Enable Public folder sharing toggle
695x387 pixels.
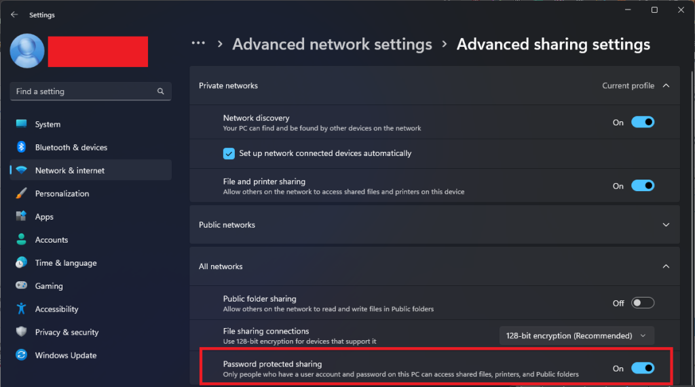click(643, 303)
